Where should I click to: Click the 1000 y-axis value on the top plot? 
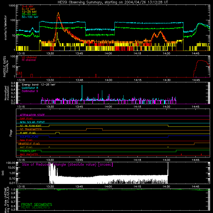[12, 6]
